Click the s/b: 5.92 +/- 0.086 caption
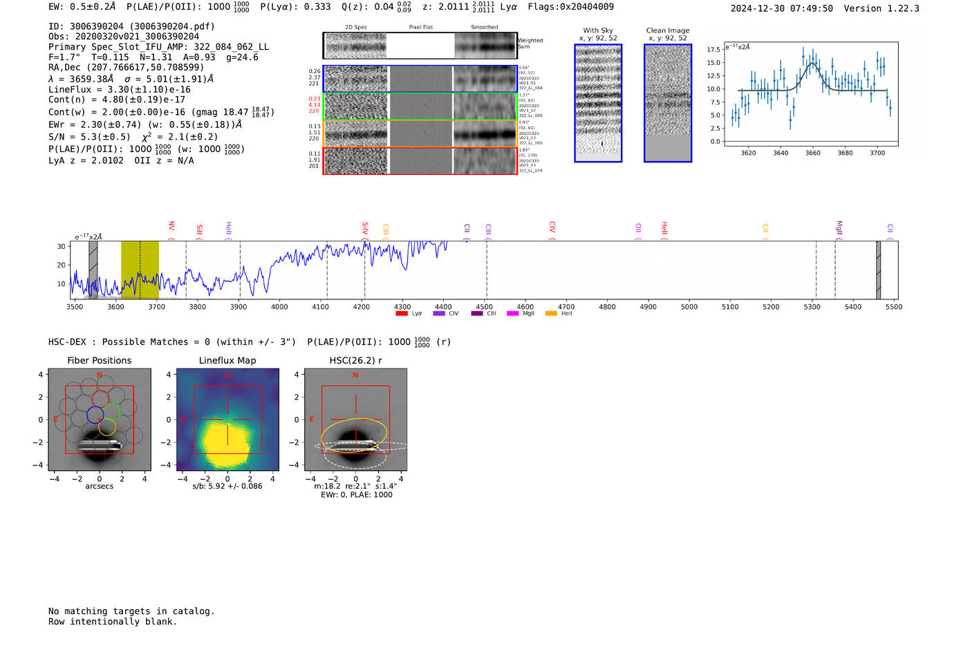This screenshot has width=968, height=659. (x=227, y=486)
